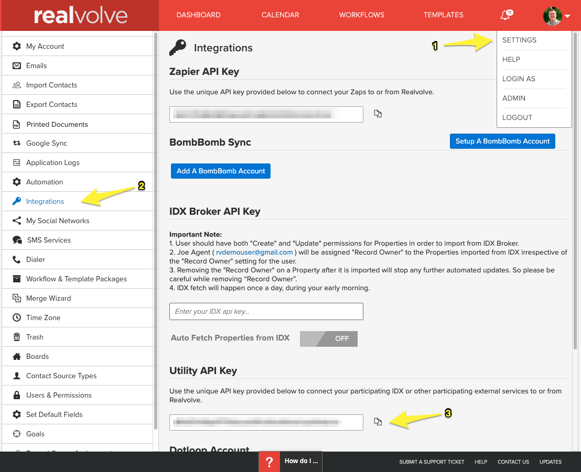Image resolution: width=581 pixels, height=472 pixels.
Task: Go to the Calendar tab
Action: click(x=280, y=15)
